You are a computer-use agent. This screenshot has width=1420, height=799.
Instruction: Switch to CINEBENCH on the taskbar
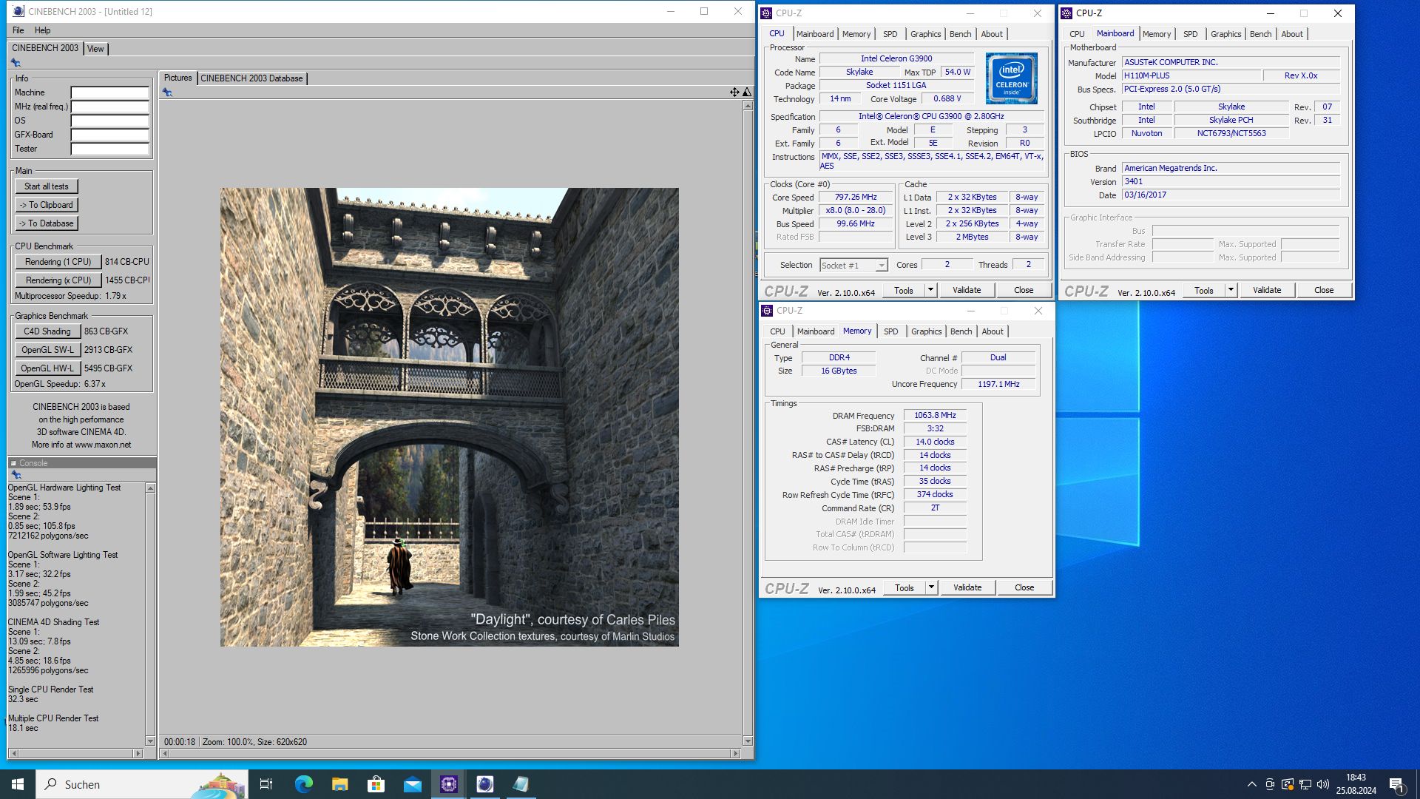[484, 784]
